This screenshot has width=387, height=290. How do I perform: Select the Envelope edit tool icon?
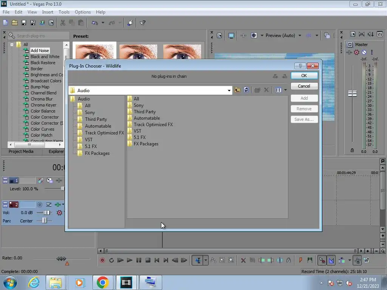point(213,260)
